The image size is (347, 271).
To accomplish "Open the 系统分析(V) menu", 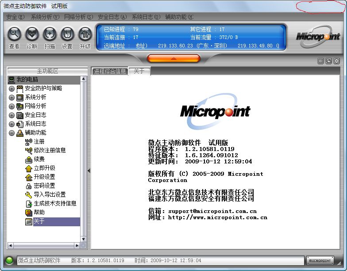I will [x=45, y=17].
